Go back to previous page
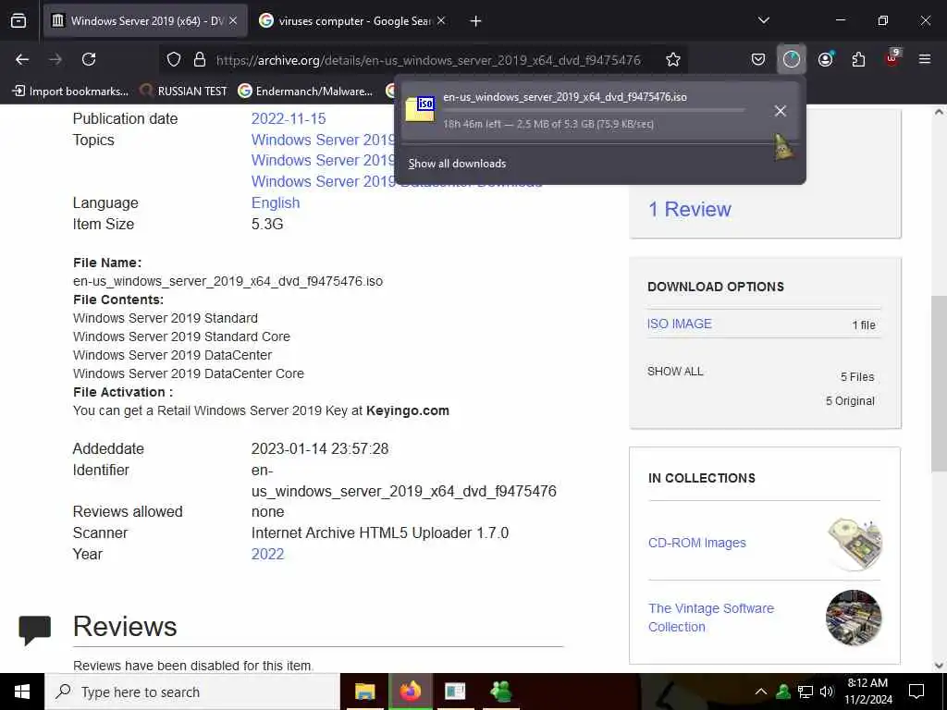This screenshot has width=947, height=710. point(22,59)
